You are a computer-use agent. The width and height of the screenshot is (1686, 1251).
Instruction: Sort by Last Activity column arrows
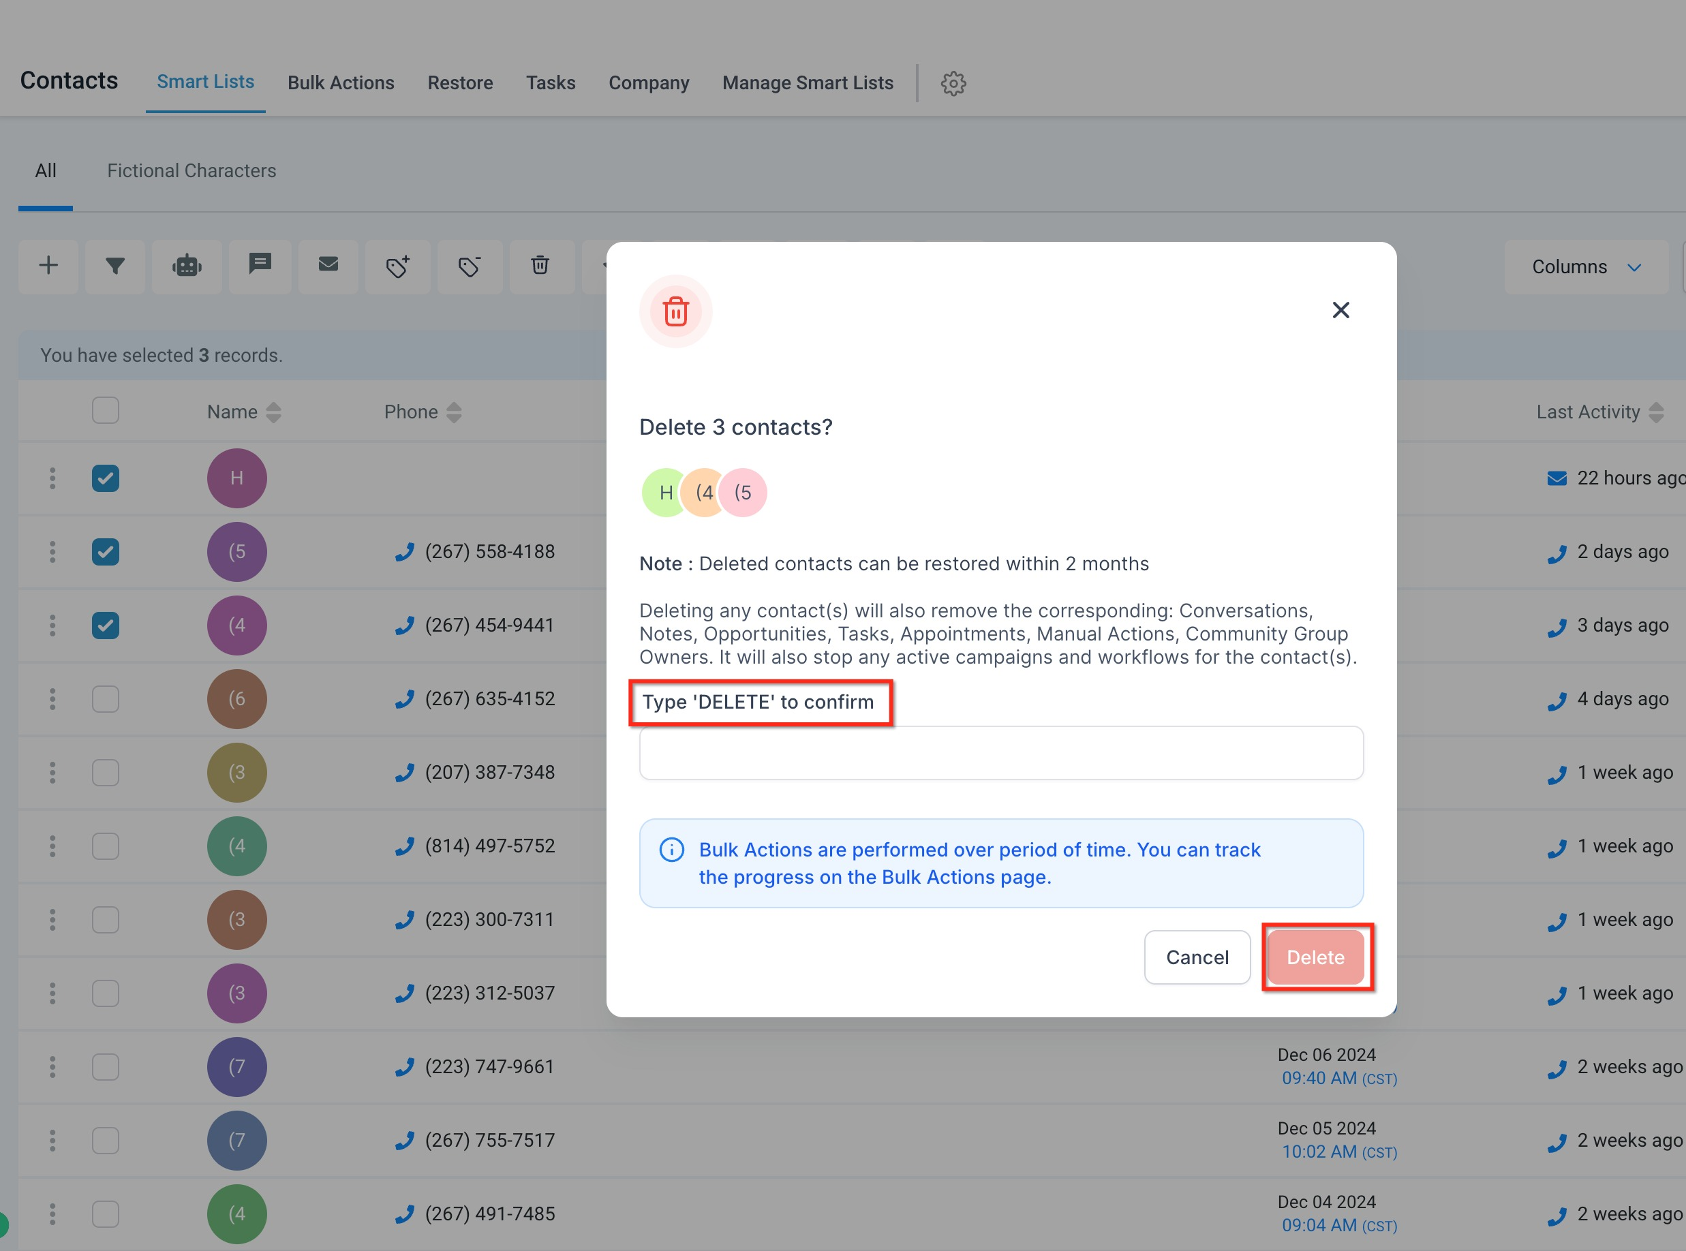click(x=1656, y=412)
